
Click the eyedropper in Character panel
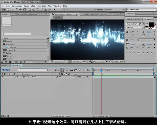coord(147,24)
